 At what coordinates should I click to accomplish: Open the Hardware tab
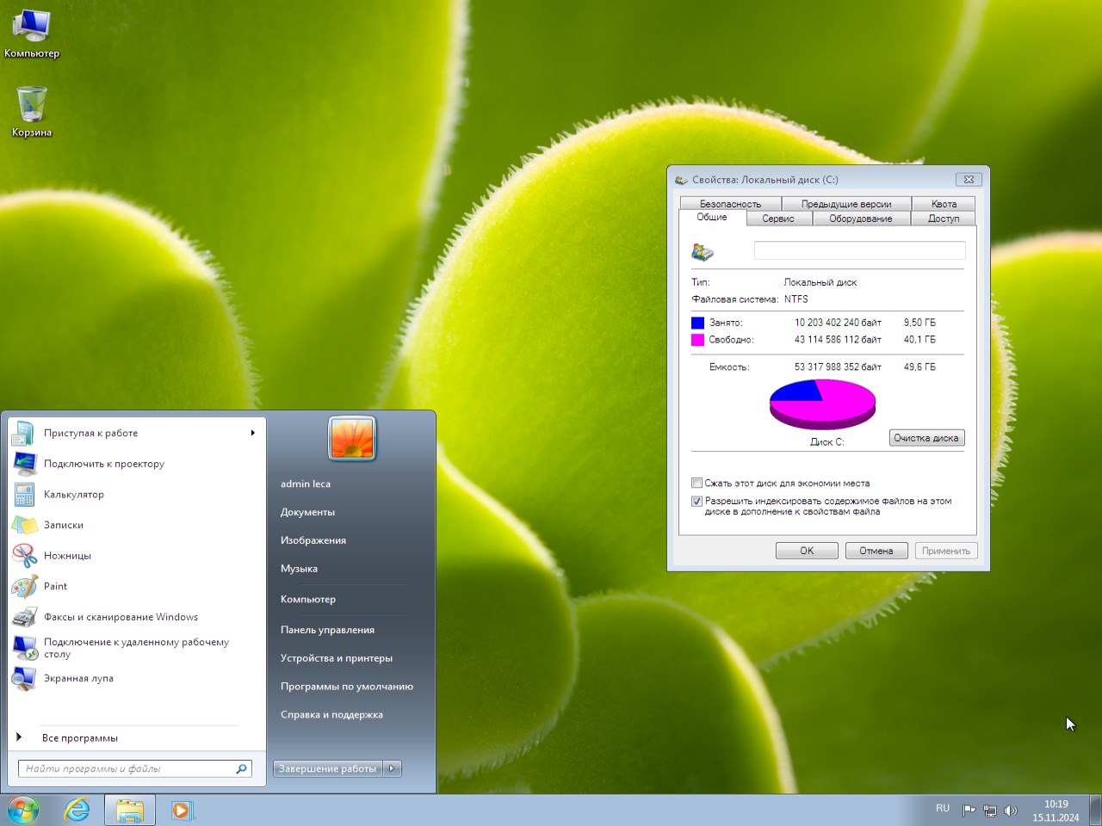click(x=861, y=219)
